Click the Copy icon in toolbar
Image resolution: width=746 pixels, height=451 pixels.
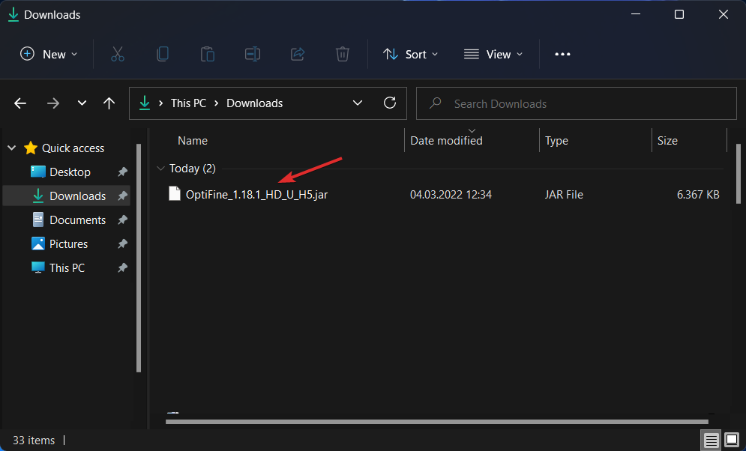(163, 54)
